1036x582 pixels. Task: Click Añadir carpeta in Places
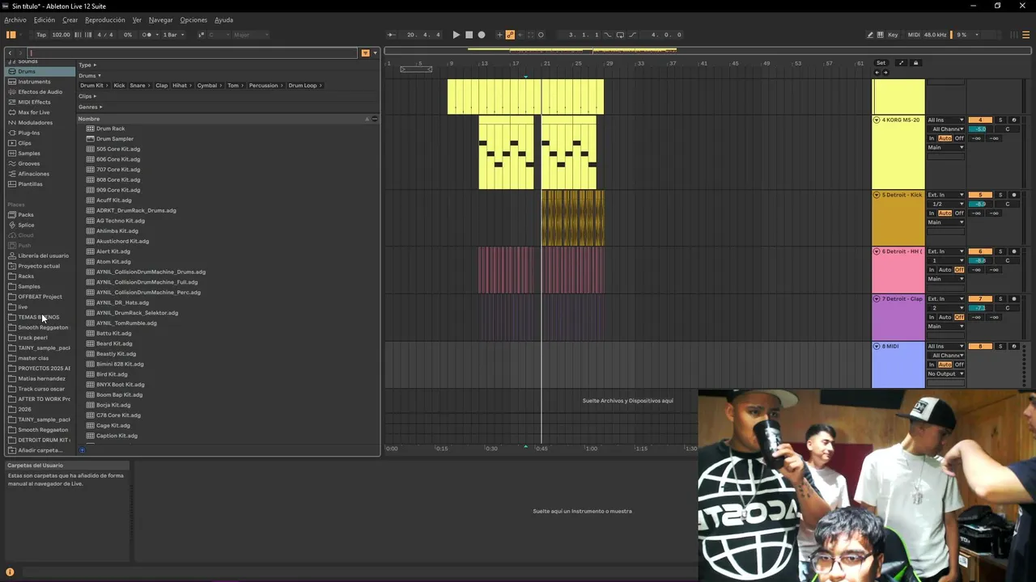click(38, 450)
